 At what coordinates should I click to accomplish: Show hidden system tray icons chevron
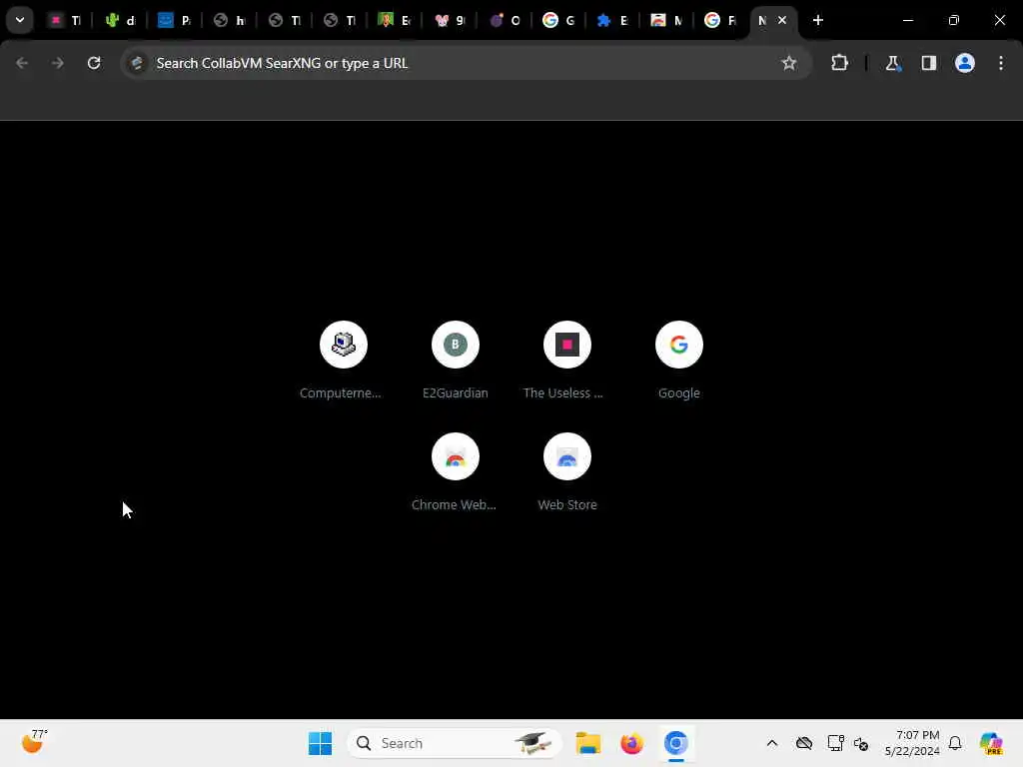[772, 743]
